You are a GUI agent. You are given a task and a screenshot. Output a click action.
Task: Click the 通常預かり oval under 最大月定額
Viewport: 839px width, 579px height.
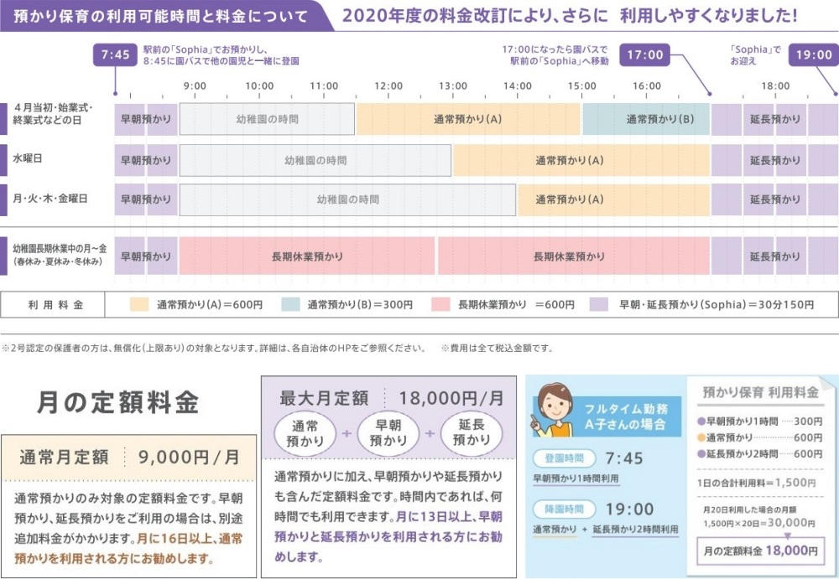[x=305, y=433]
